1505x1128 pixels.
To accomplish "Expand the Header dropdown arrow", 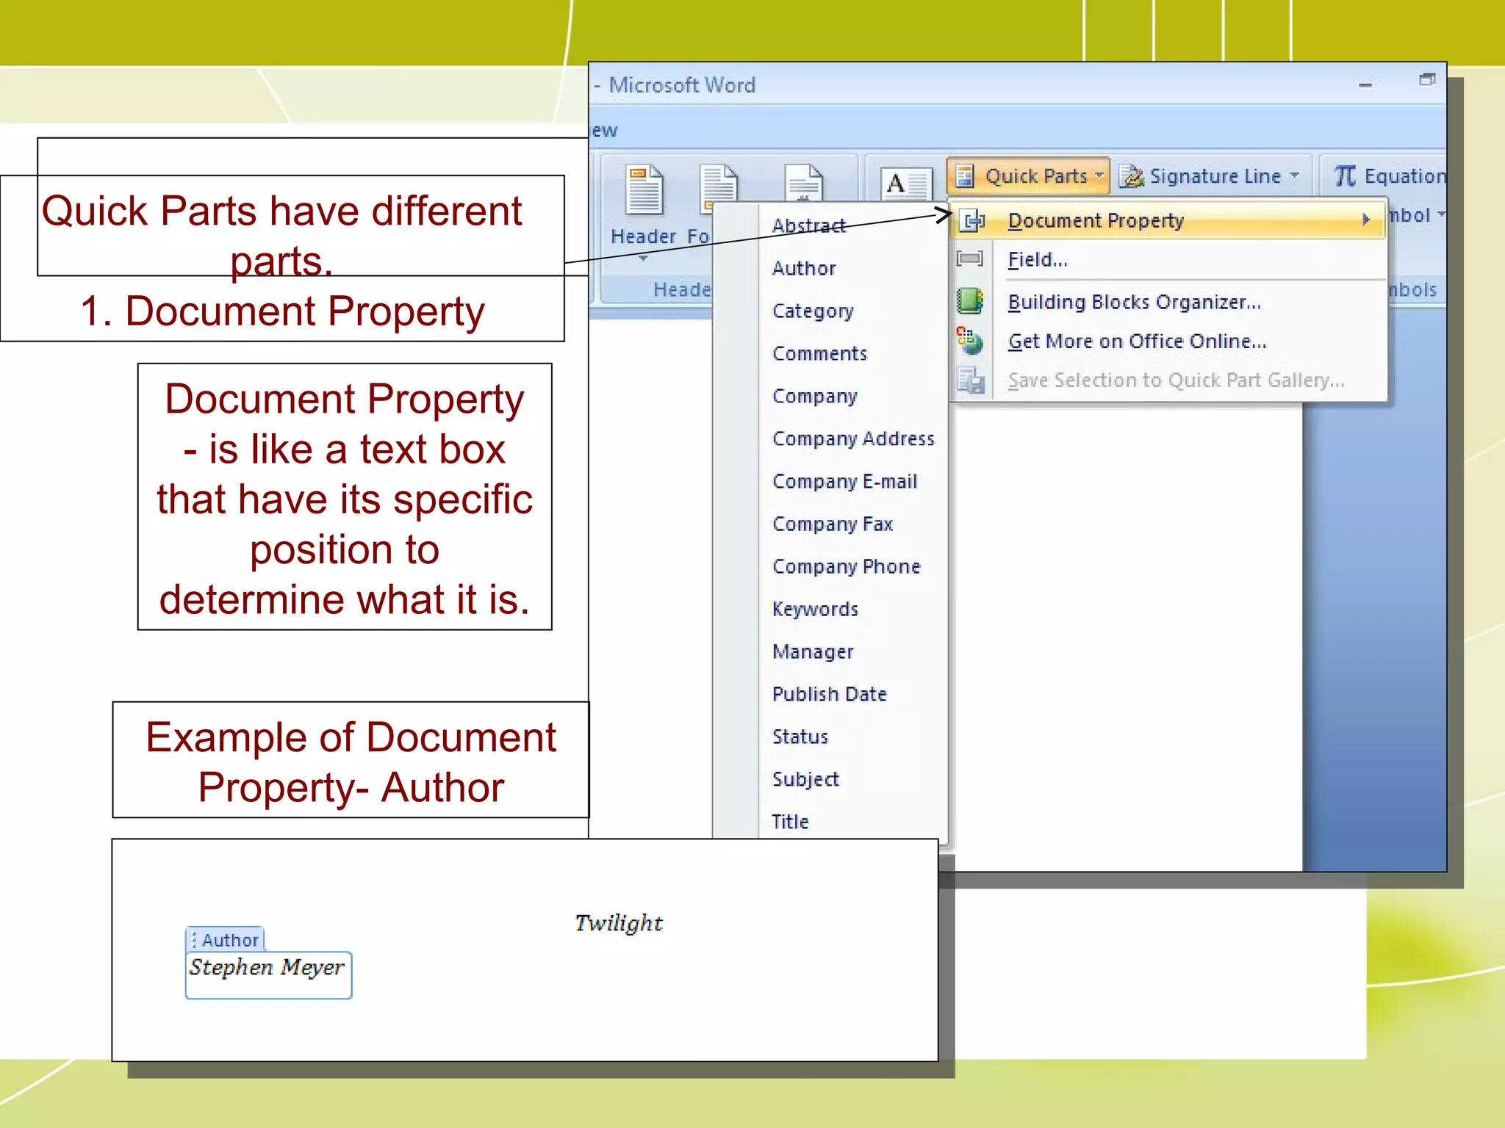I will (x=643, y=258).
